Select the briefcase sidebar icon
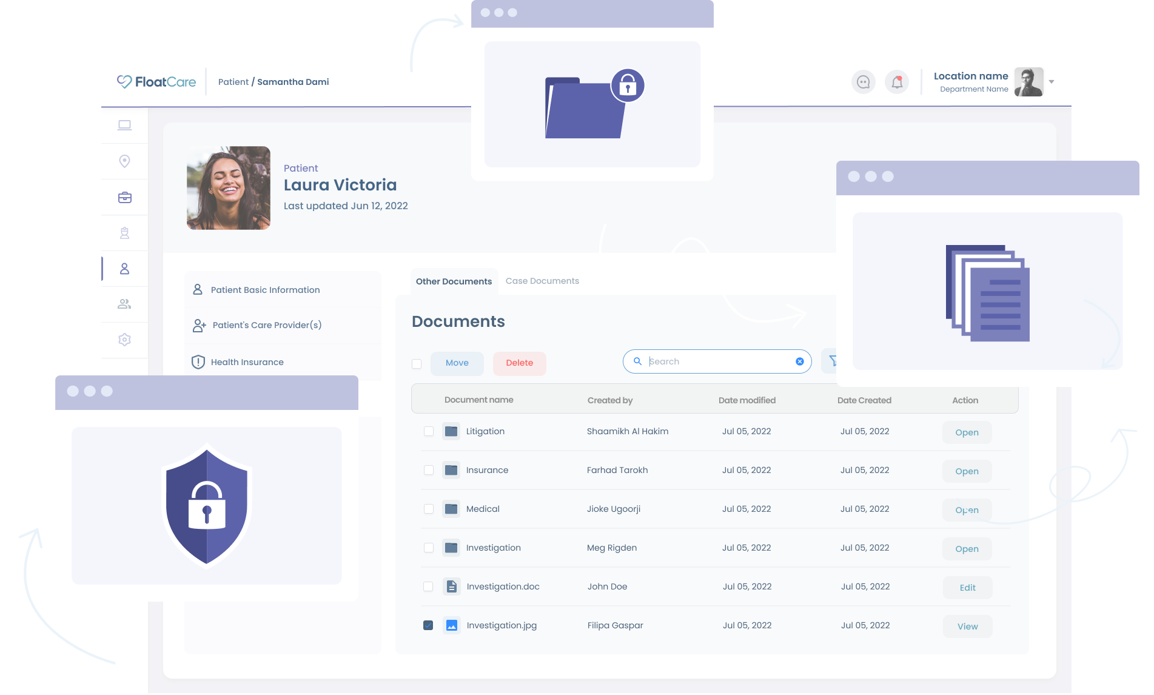The width and height of the screenshot is (1154, 695). pyautogui.click(x=124, y=198)
